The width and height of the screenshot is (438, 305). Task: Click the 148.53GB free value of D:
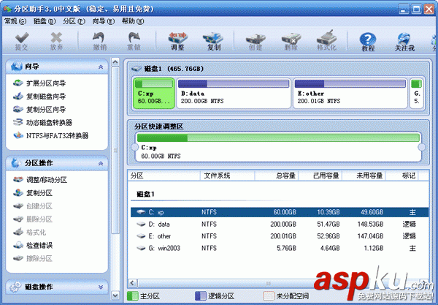[370, 224]
